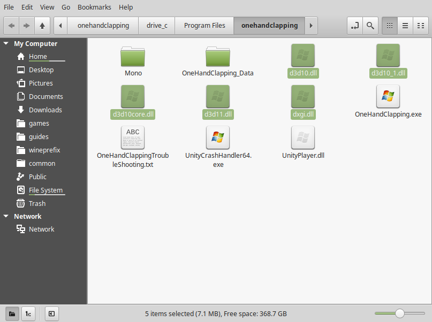The image size is (432, 322).
Task: Collapse the My Computer section
Action: tap(6, 43)
